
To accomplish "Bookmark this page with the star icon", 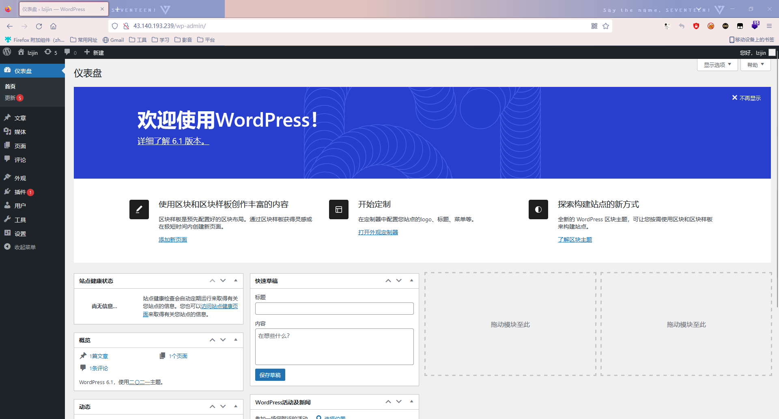I will pyautogui.click(x=606, y=26).
